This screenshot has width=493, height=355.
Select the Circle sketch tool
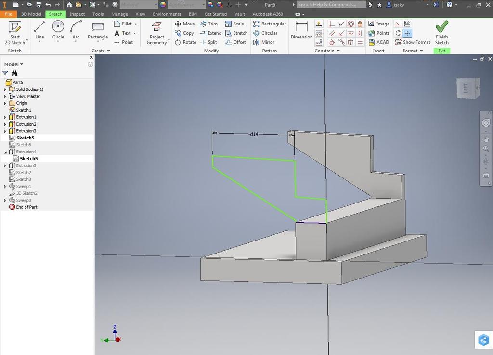(x=58, y=31)
